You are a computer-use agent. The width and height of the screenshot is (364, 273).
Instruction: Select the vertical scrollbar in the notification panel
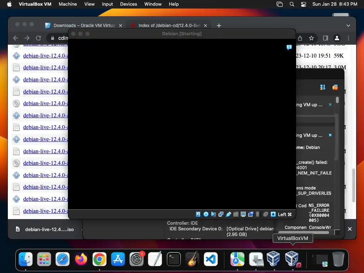tap(337, 100)
